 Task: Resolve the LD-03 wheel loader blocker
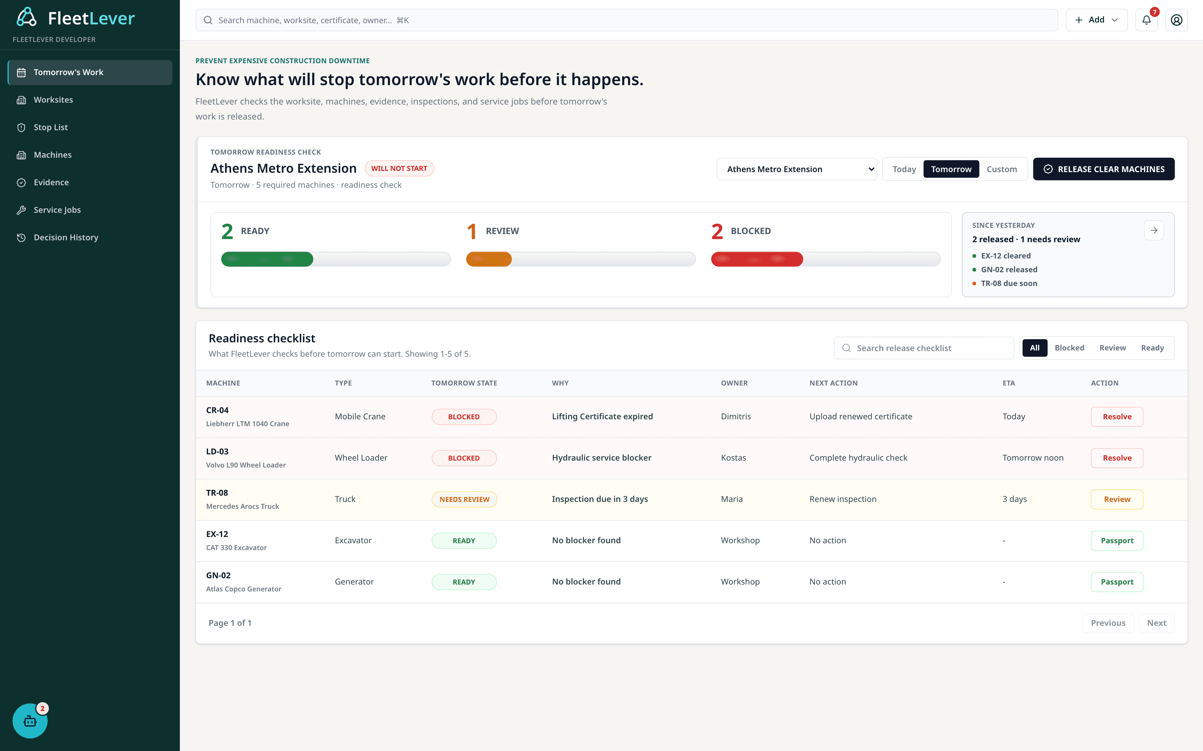pyautogui.click(x=1117, y=458)
